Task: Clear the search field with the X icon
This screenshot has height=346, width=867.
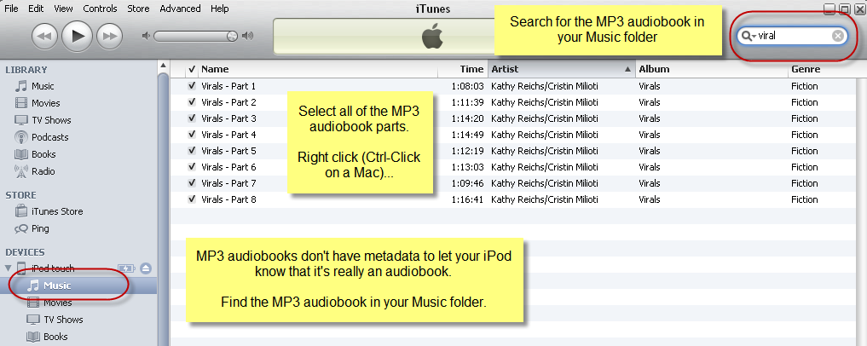Action: coord(838,36)
